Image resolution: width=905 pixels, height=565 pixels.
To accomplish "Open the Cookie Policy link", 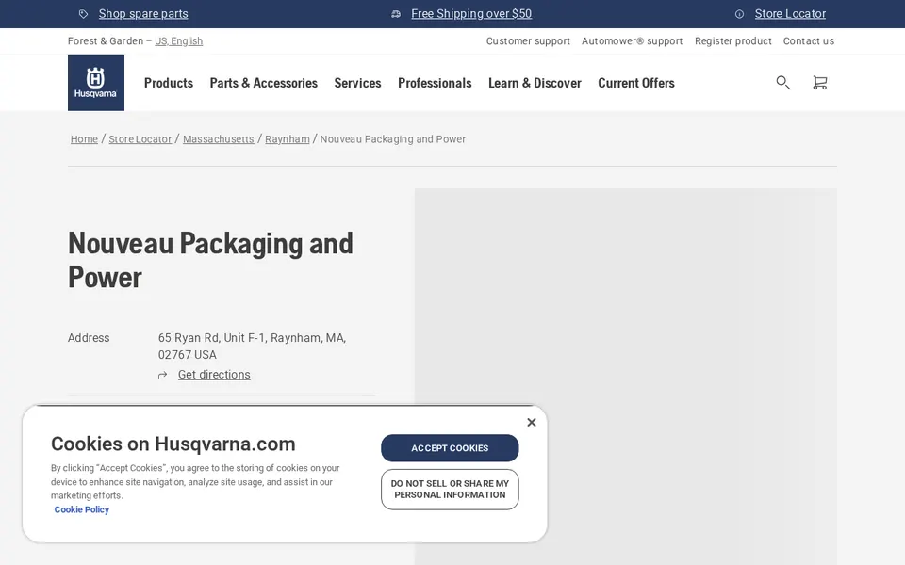I will pos(81,509).
